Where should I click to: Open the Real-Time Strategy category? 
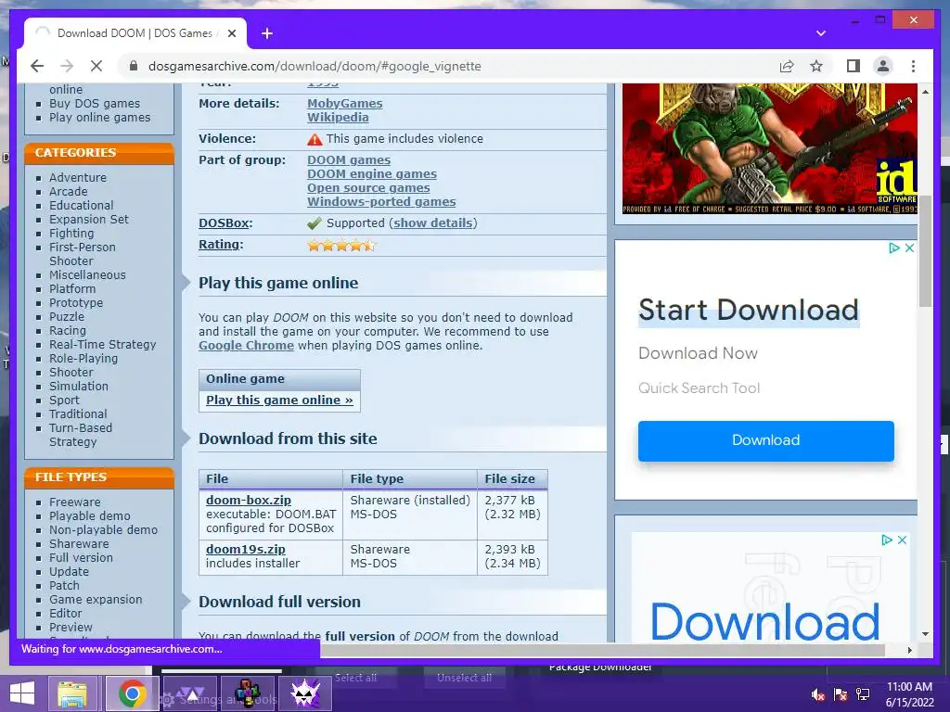(102, 345)
